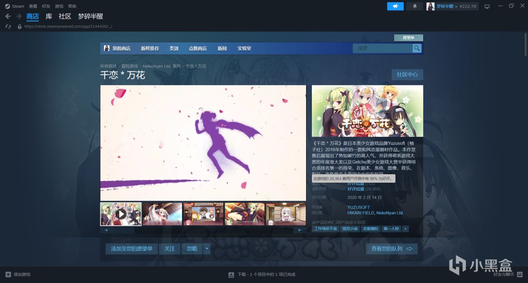Play the trailer thumbnail
Screen dimensions: 528x283
(x=121, y=214)
